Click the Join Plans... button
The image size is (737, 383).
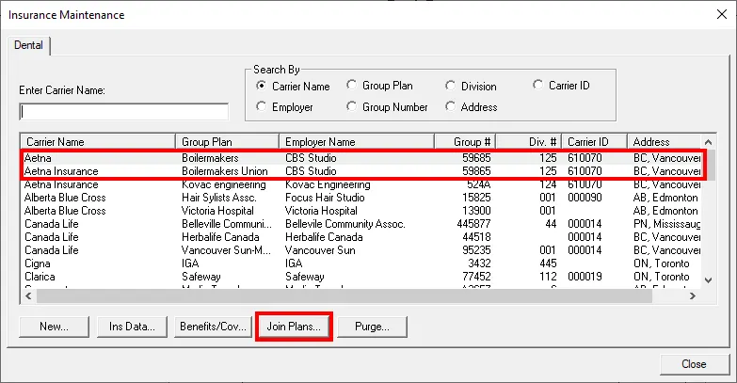click(294, 327)
